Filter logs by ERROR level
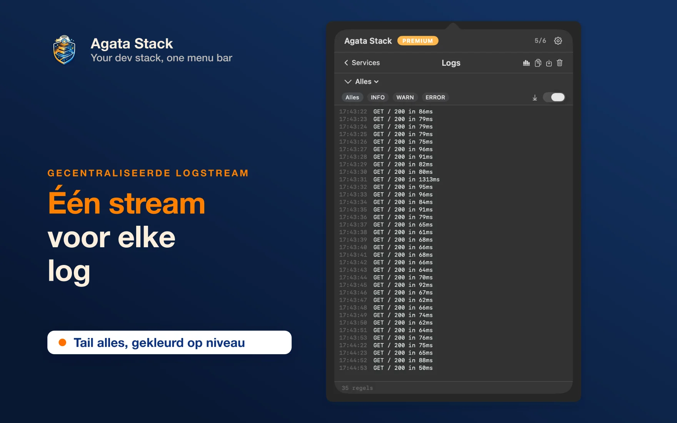Image resolution: width=677 pixels, height=423 pixels. click(x=435, y=97)
